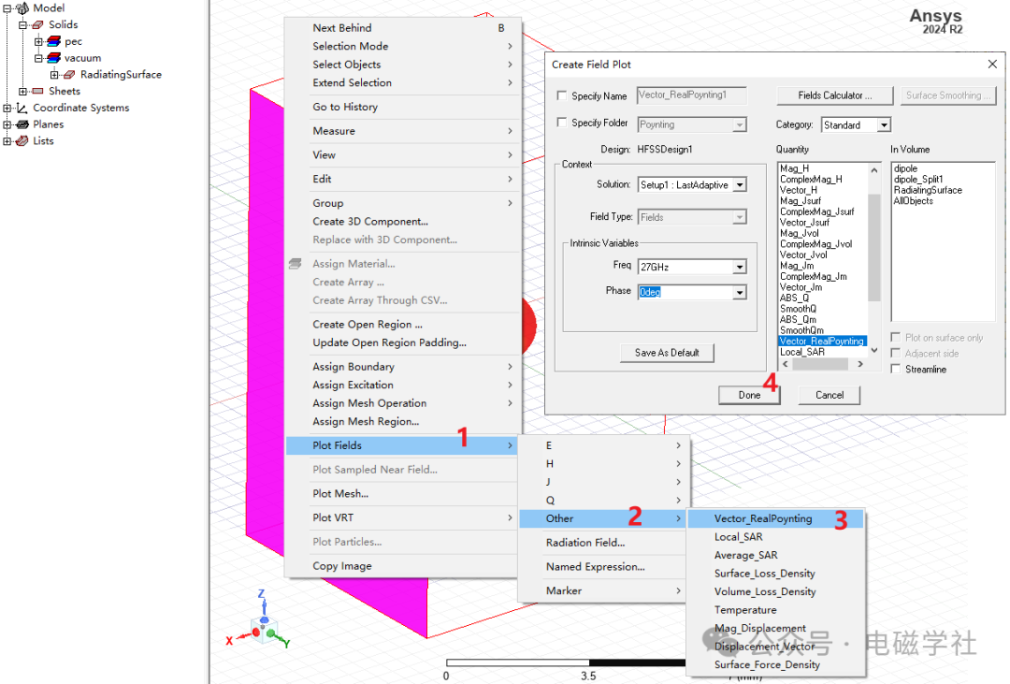This screenshot has width=1010, height=684.
Task: Click the Assign Material icon in the context menu
Action: pyautogui.click(x=295, y=263)
